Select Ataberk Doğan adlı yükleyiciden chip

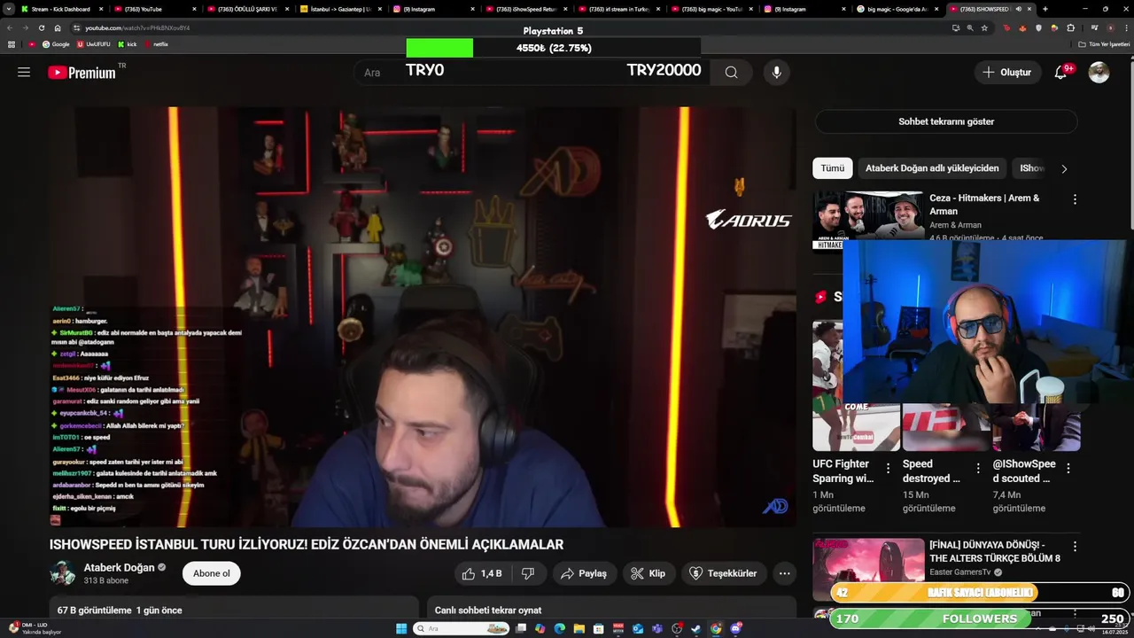coord(932,168)
